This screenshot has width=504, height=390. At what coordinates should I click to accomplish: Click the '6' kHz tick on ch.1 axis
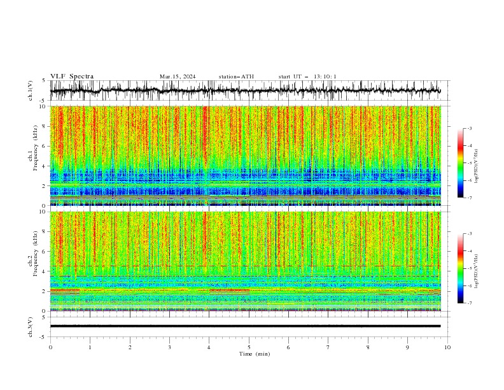pyautogui.click(x=45, y=146)
